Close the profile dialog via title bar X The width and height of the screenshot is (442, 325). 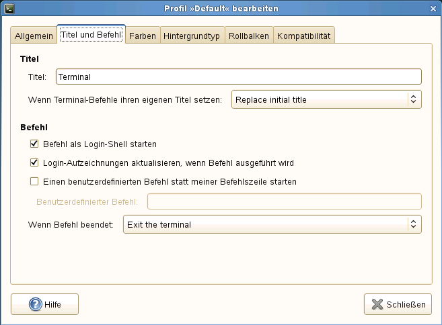433,8
